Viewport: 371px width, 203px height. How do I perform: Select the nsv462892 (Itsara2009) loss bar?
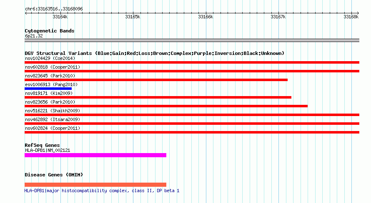192,124
